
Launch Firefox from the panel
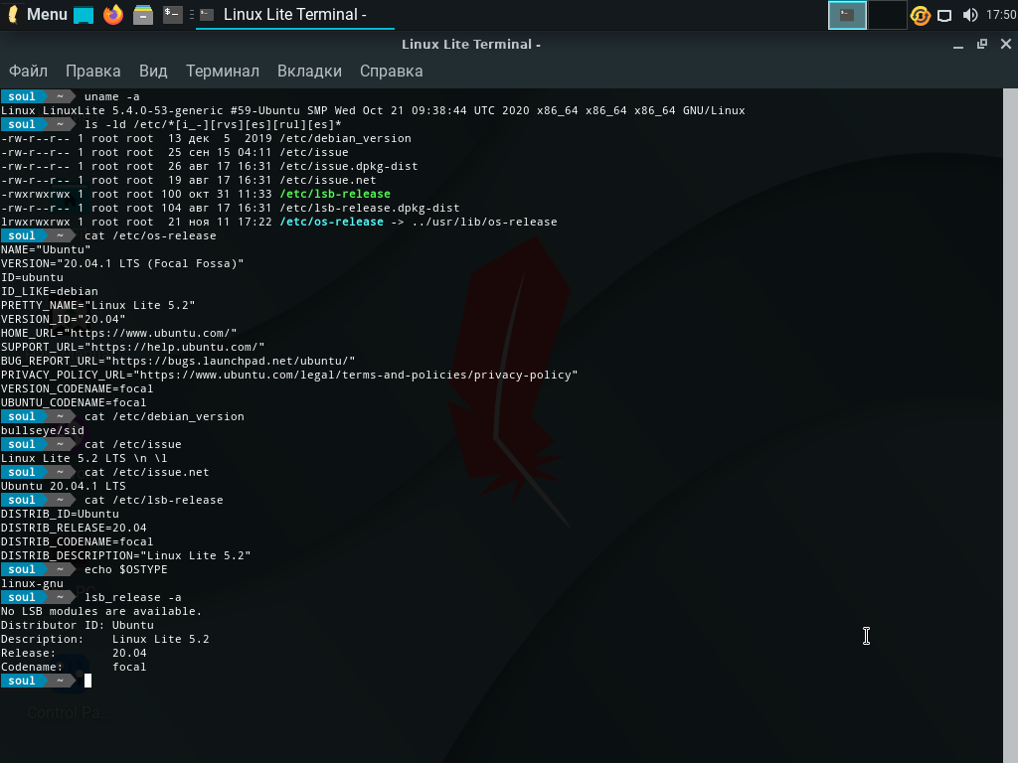point(113,14)
